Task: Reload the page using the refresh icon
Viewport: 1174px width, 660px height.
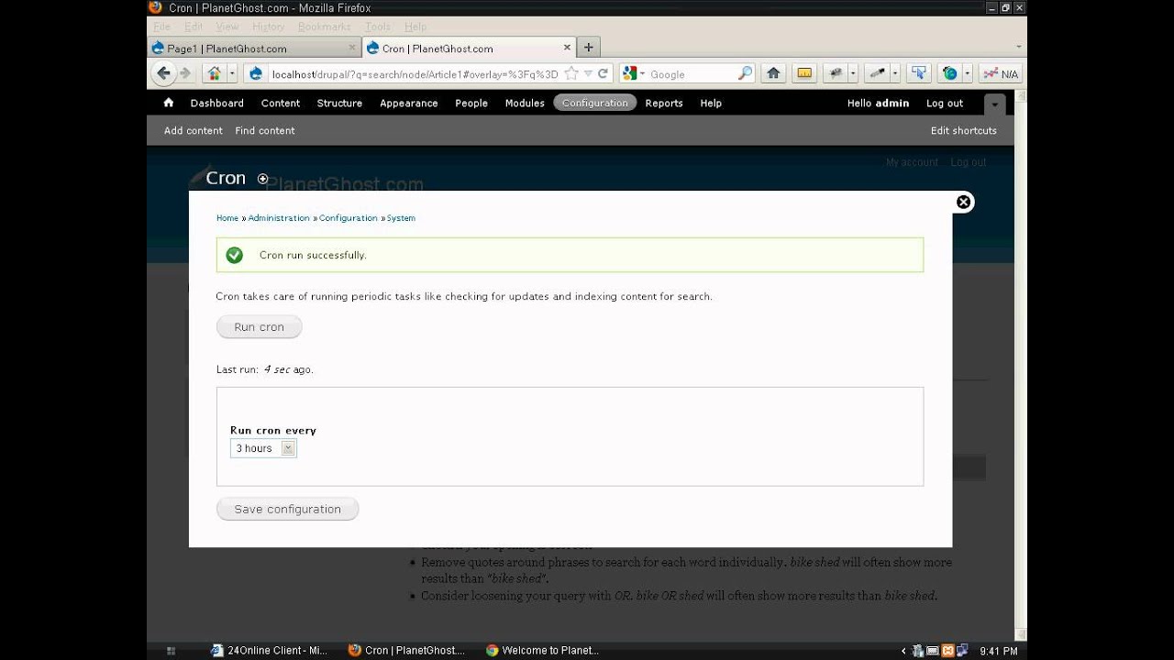Action: coord(604,73)
